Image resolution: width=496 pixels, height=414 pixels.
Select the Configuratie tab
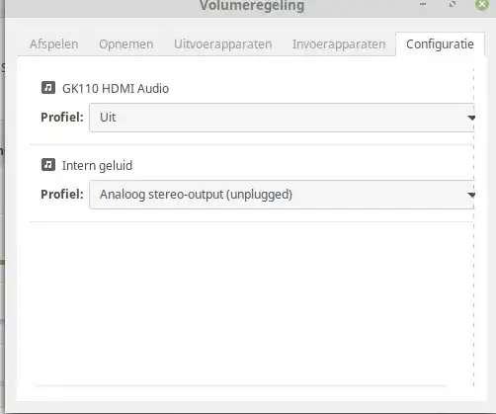pos(440,44)
